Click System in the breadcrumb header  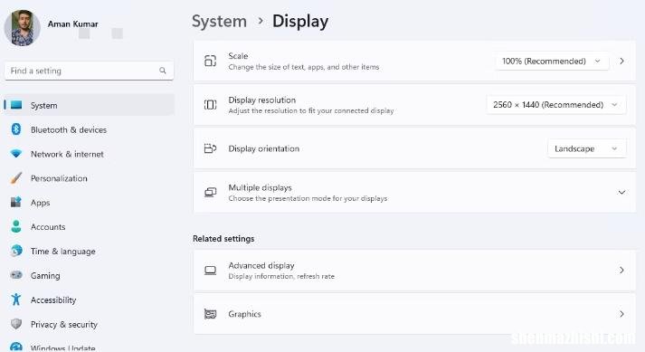[219, 21]
